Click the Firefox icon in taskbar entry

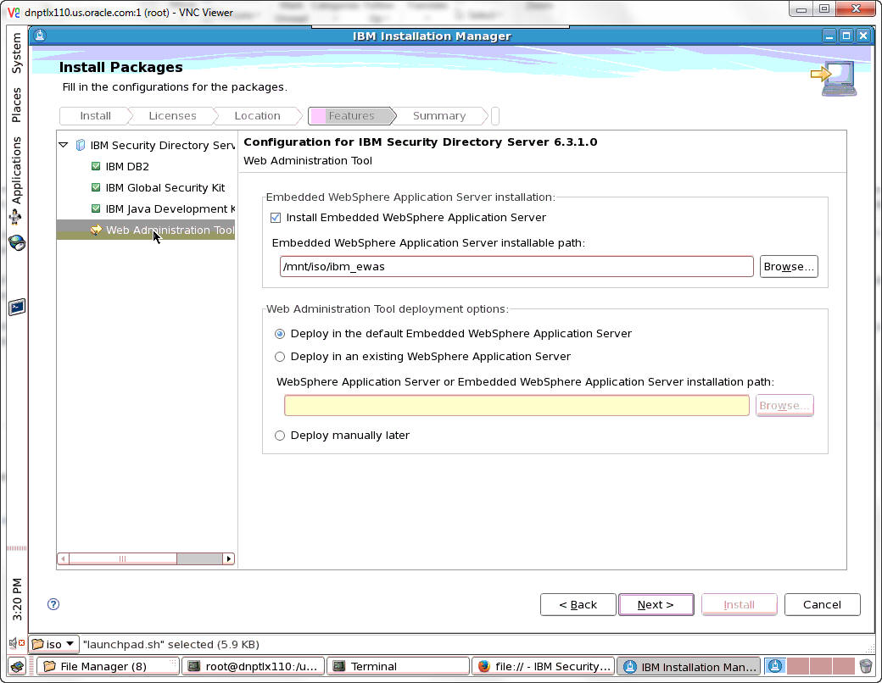click(483, 667)
